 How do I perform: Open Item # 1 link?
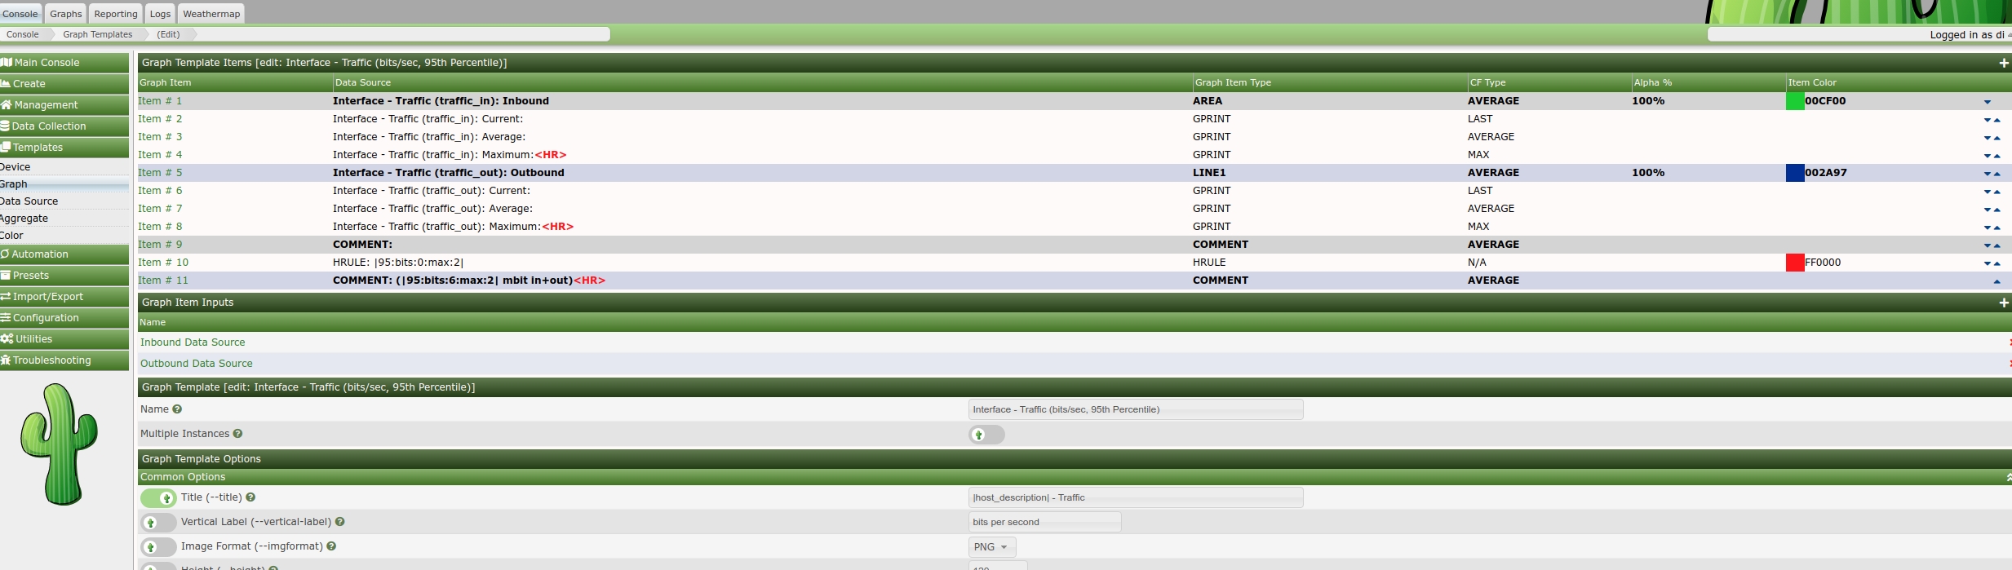160,101
